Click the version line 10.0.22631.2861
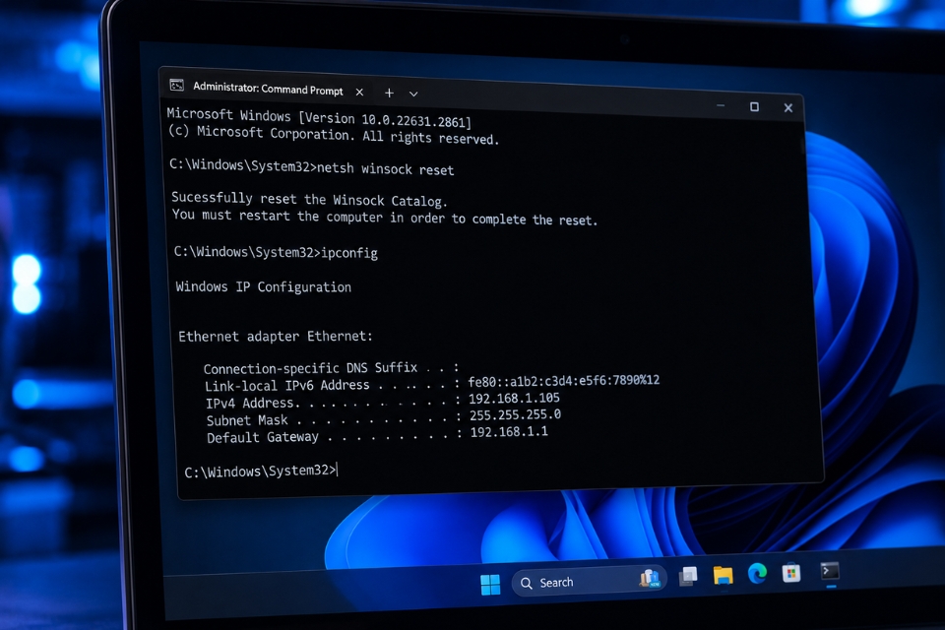The width and height of the screenshot is (945, 630). pyautogui.click(x=319, y=117)
